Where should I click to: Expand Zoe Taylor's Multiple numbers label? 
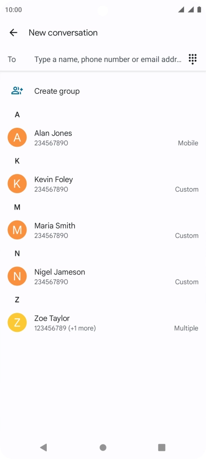tap(186, 328)
